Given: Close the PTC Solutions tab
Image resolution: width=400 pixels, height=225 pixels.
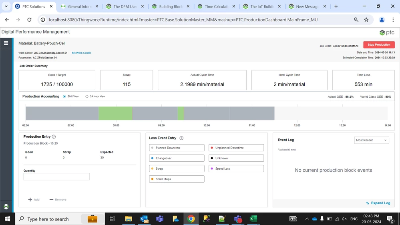Looking at the screenshot, I should point(51,6).
